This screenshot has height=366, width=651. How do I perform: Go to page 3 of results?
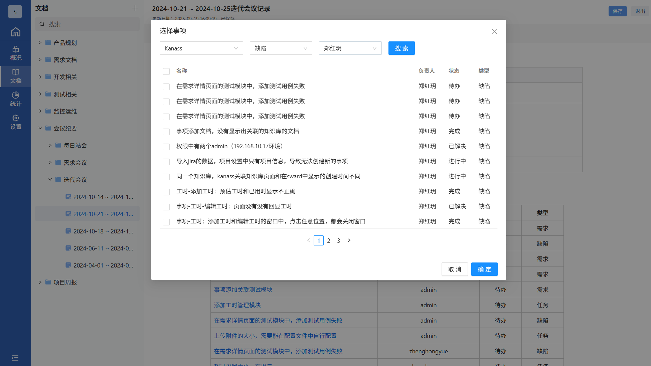point(339,240)
